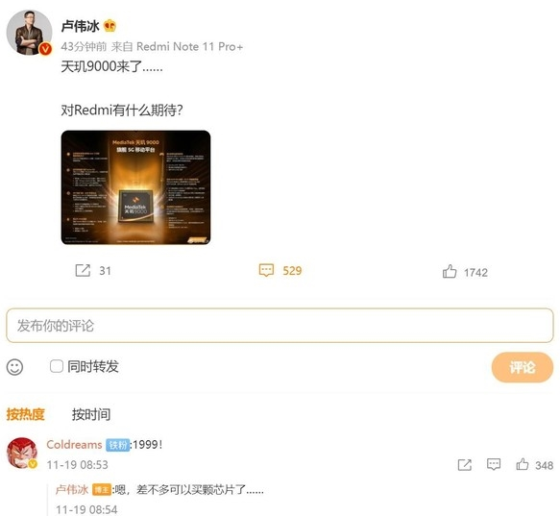Screen dimensions: 560x516
Task: Open the 卢伟冰 profile name link
Action: click(80, 26)
